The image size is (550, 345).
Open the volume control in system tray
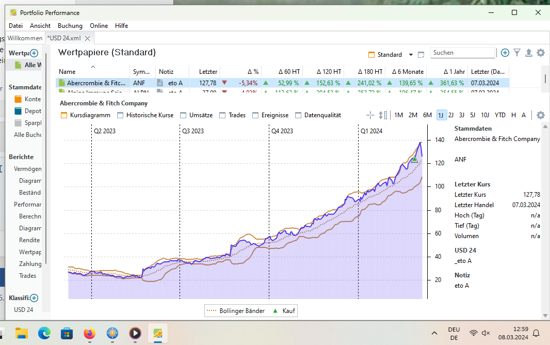point(486,333)
